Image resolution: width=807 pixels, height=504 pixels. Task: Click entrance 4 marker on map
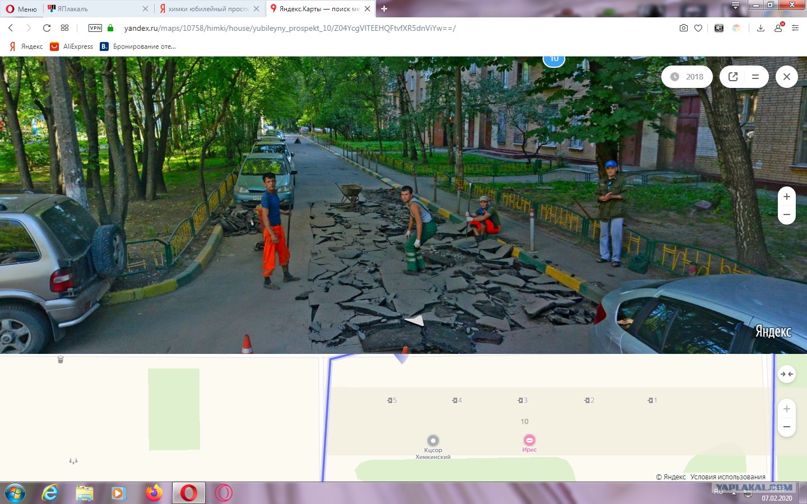[457, 400]
